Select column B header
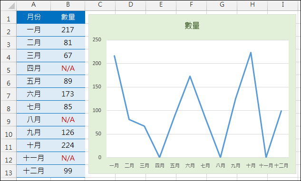The height and width of the screenshot is (181, 301). (x=68, y=5)
